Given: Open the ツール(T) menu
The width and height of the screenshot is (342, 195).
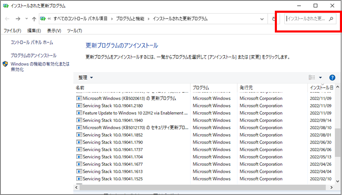Looking at the screenshot, I should tap(75, 31).
